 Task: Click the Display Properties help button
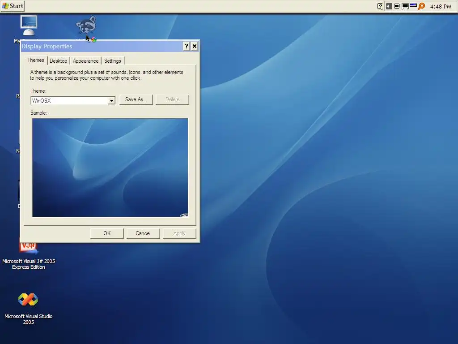coord(187,46)
